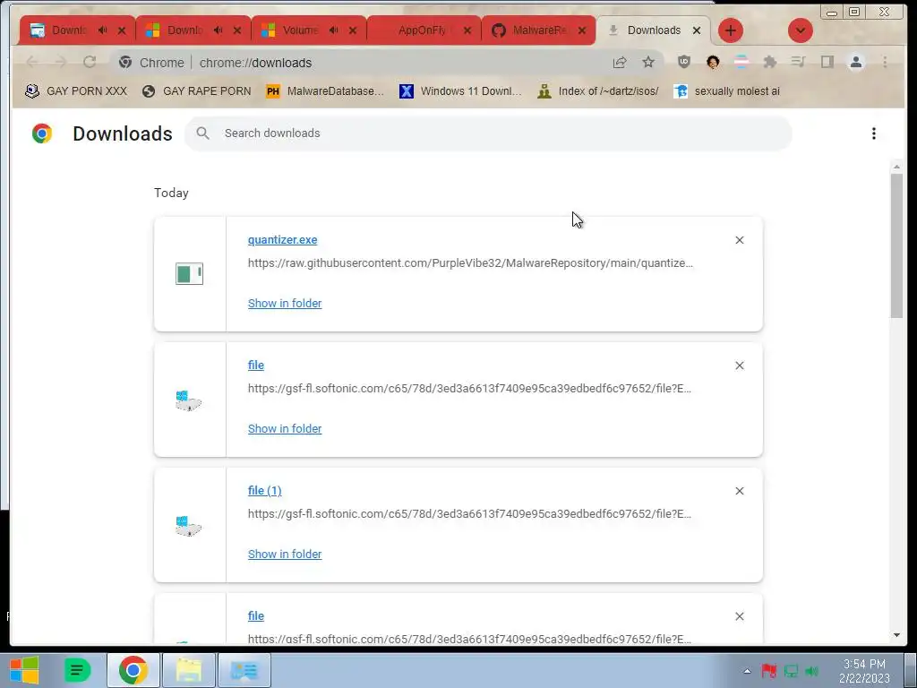This screenshot has height=688, width=917.
Task: Open the face avatar extension icon
Action: click(x=712, y=62)
